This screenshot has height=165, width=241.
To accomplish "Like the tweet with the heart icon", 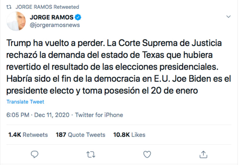I will click(147, 154).
